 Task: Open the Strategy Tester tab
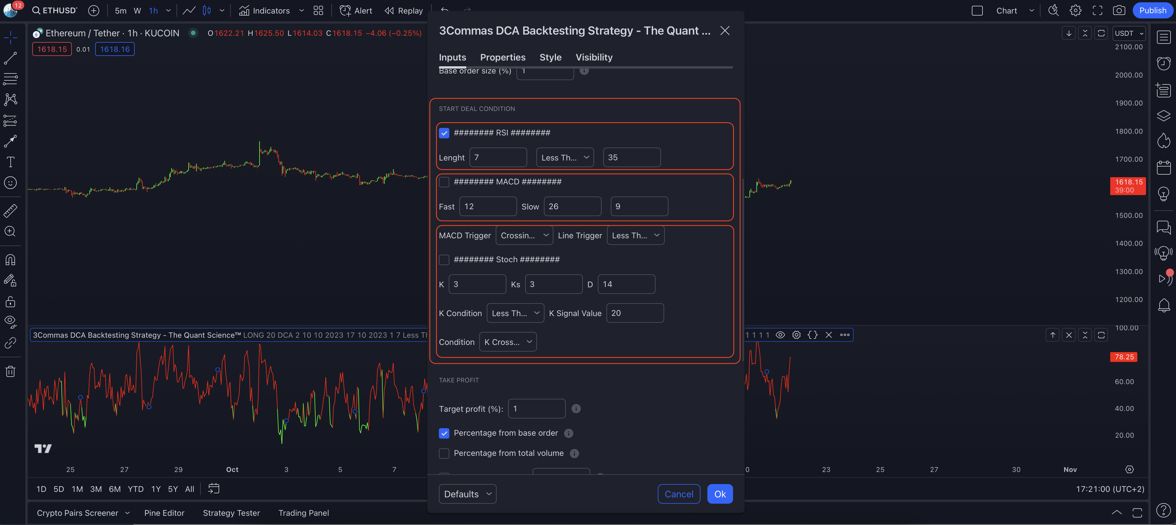point(231,513)
